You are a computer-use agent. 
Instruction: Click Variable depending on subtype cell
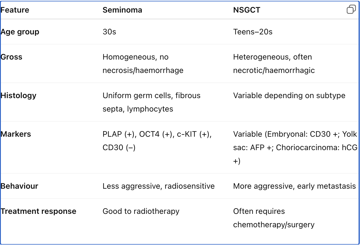[289, 95]
